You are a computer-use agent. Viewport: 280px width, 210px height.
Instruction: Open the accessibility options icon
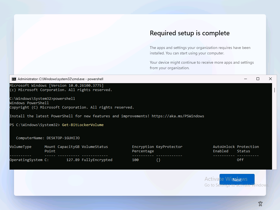(260, 204)
